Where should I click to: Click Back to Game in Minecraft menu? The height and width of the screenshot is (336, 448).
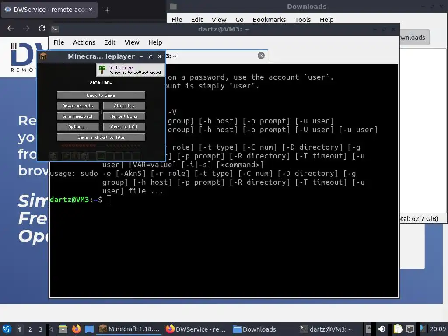pos(101,95)
